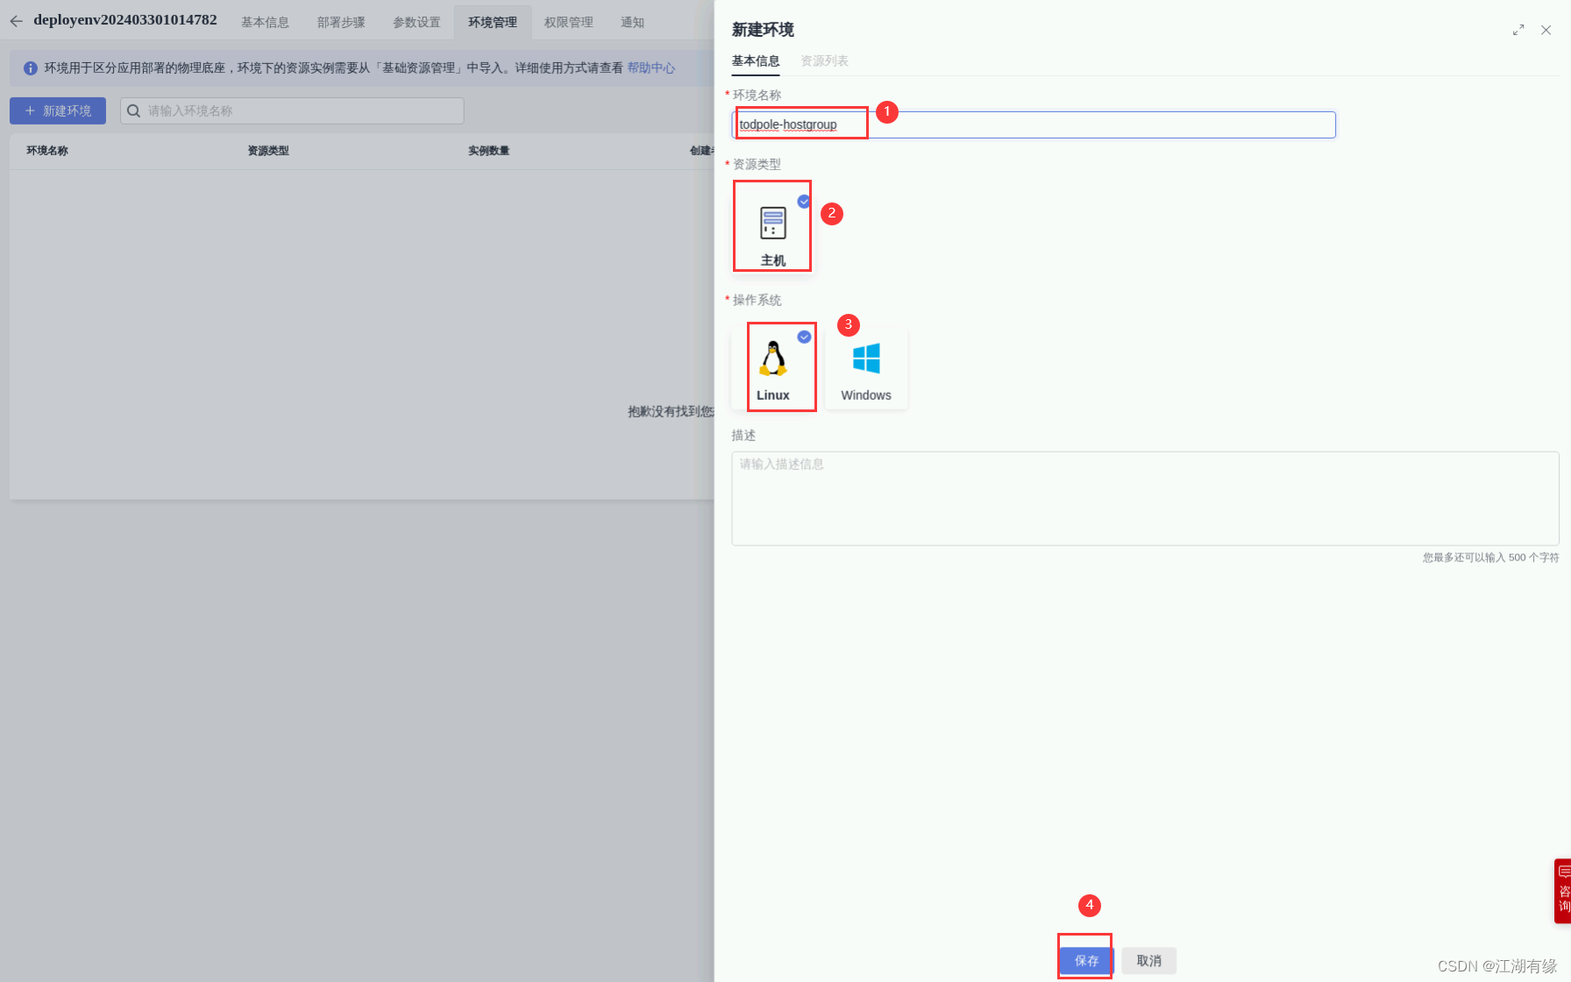The image size is (1571, 982).
Task: Click the 取消 cancel button
Action: (x=1148, y=960)
